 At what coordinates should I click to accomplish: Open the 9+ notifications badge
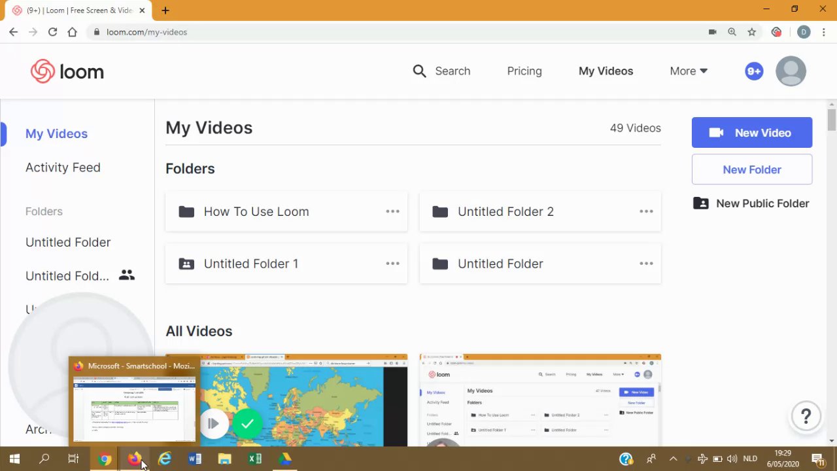(754, 71)
